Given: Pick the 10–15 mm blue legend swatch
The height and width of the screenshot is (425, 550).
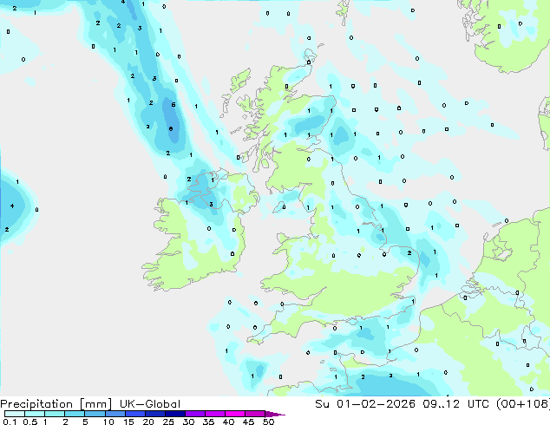Looking at the screenshot, I should 115,414.
